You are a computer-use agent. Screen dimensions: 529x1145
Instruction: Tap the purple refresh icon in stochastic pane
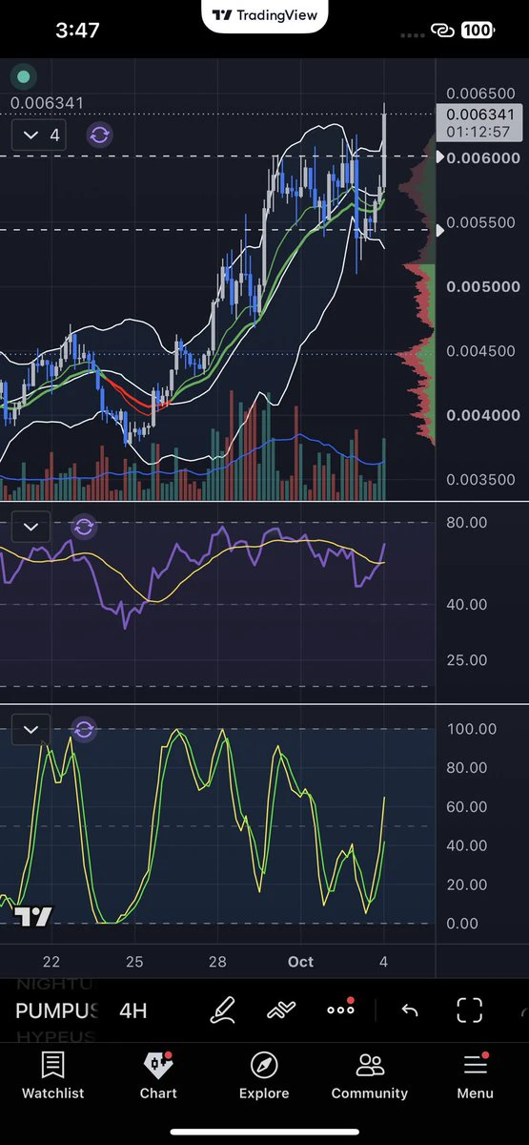84,730
